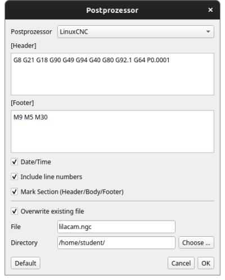Image resolution: width=225 pixels, height=280 pixels.
Task: Click the Postprozessor title bar
Action: tap(112, 10)
